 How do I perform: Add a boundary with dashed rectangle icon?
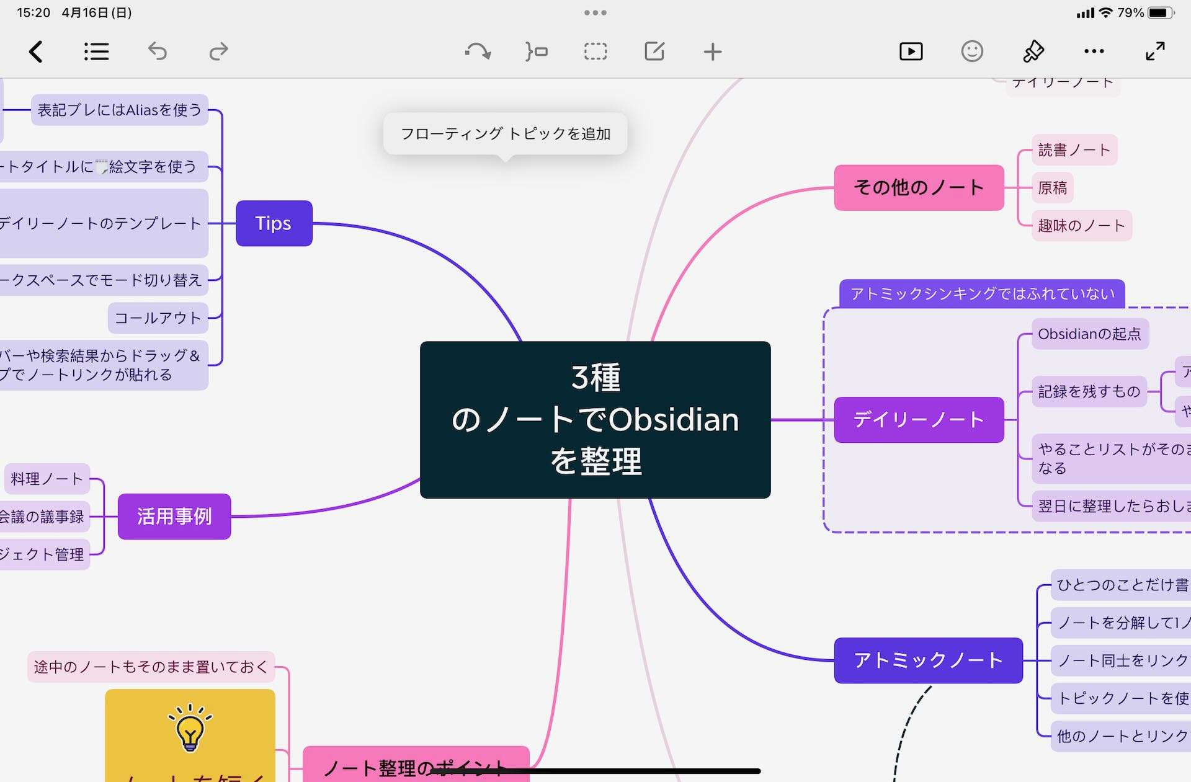pos(595,51)
